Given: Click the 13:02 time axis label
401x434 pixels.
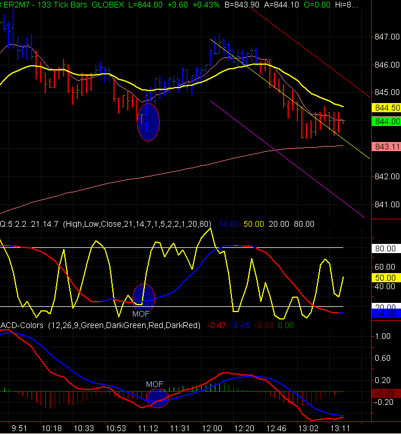Looking at the screenshot, I should tap(308, 429).
